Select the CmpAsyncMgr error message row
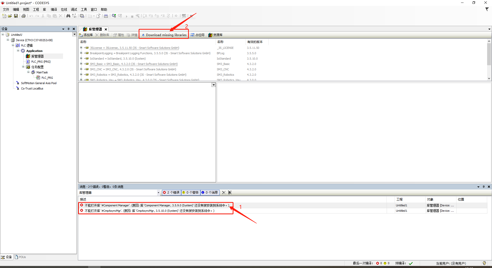Image resolution: width=492 pixels, height=268 pixels. (283, 211)
